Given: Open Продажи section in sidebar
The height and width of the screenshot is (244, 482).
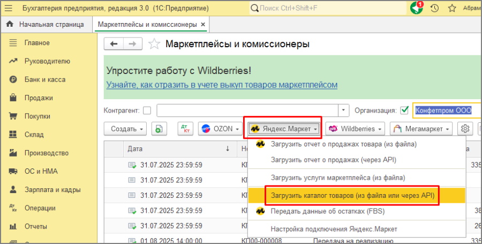Looking at the screenshot, I should tap(39, 98).
